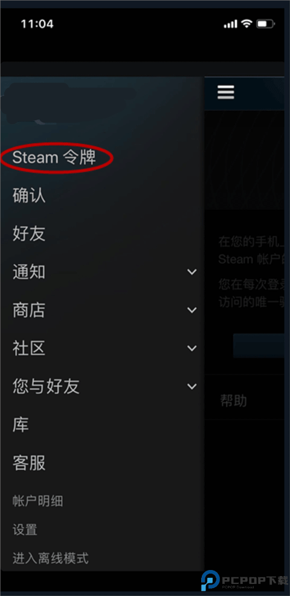Tap the cellular signal bars icon

pyautogui.click(x=231, y=24)
